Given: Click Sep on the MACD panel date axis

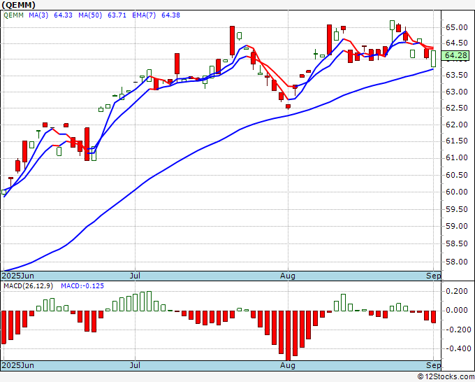Looking at the screenshot, I should click(433, 365).
